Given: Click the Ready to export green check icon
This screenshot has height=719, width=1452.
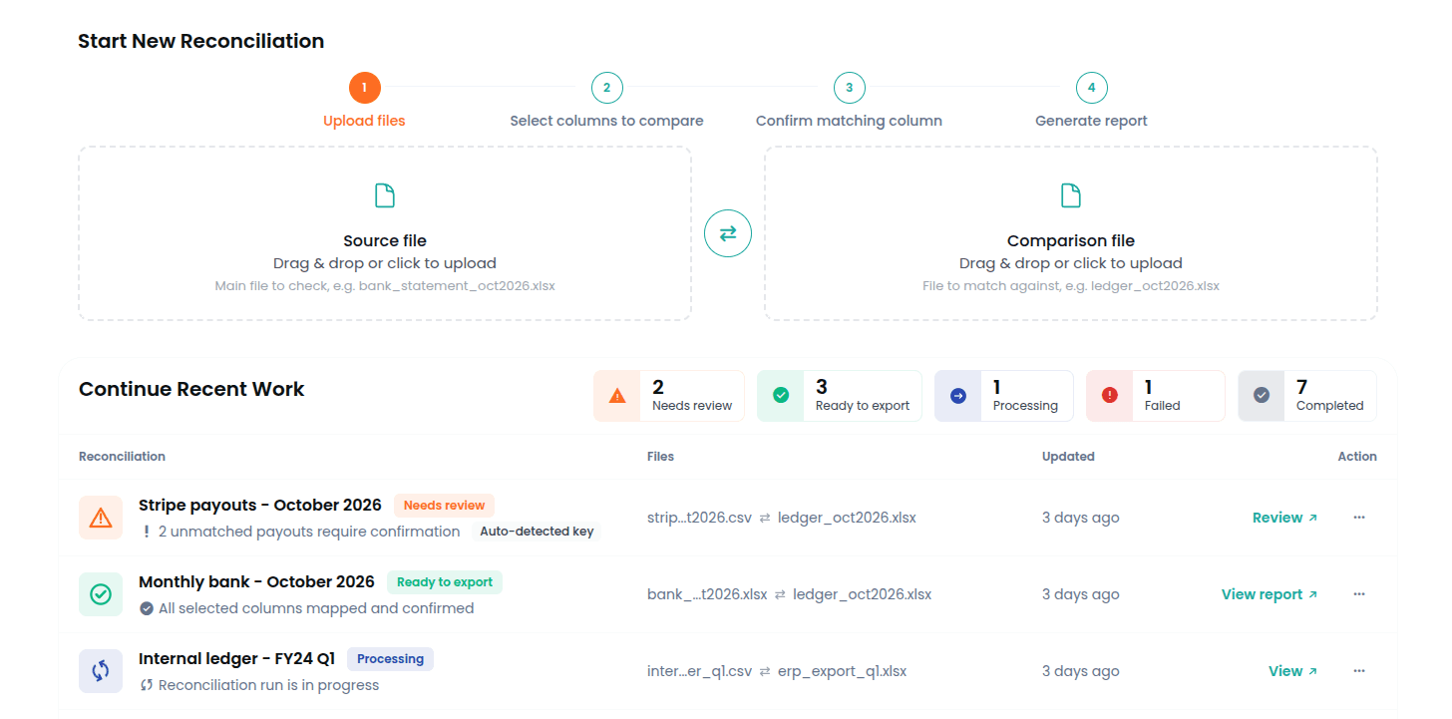Looking at the screenshot, I should pos(781,396).
